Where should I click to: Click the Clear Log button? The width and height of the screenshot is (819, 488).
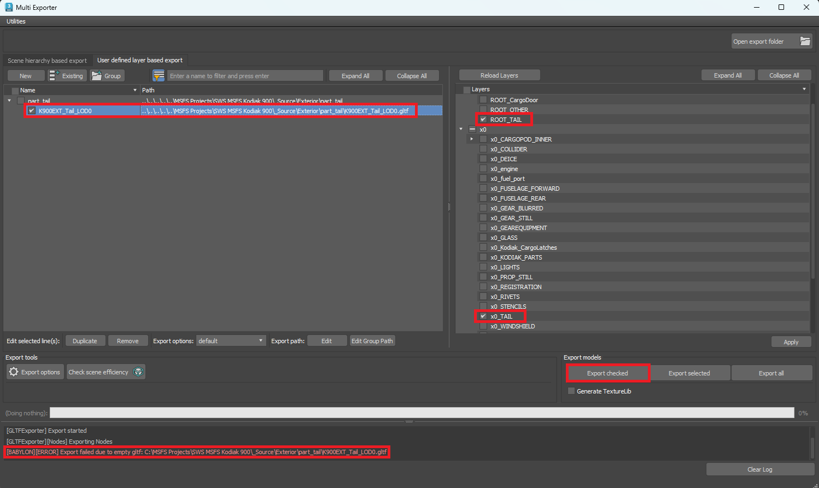pos(759,469)
